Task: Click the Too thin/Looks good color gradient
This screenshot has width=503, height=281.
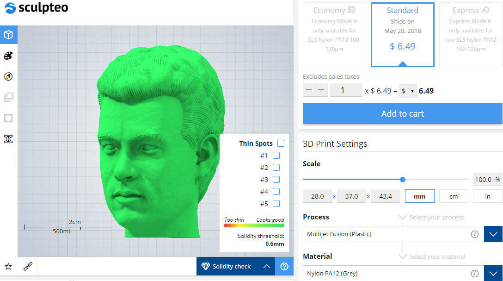Action: (254, 225)
